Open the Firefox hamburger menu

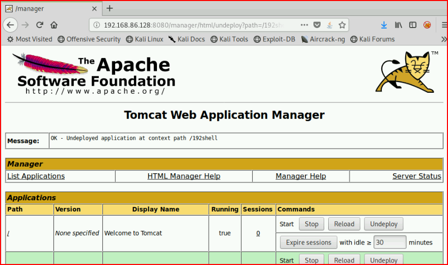click(444, 25)
